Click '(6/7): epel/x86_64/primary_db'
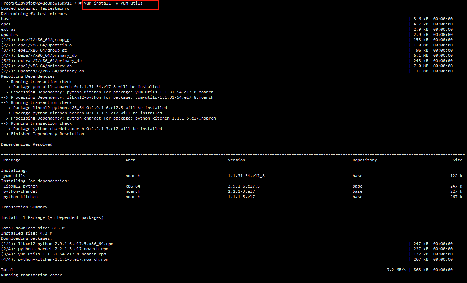The image size is (467, 283). 36,66
